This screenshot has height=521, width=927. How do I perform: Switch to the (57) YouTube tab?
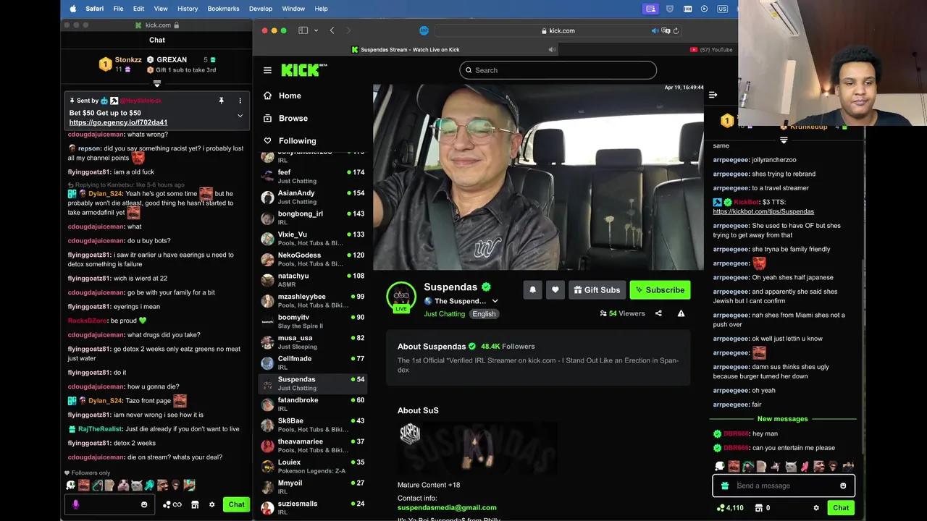pos(711,49)
